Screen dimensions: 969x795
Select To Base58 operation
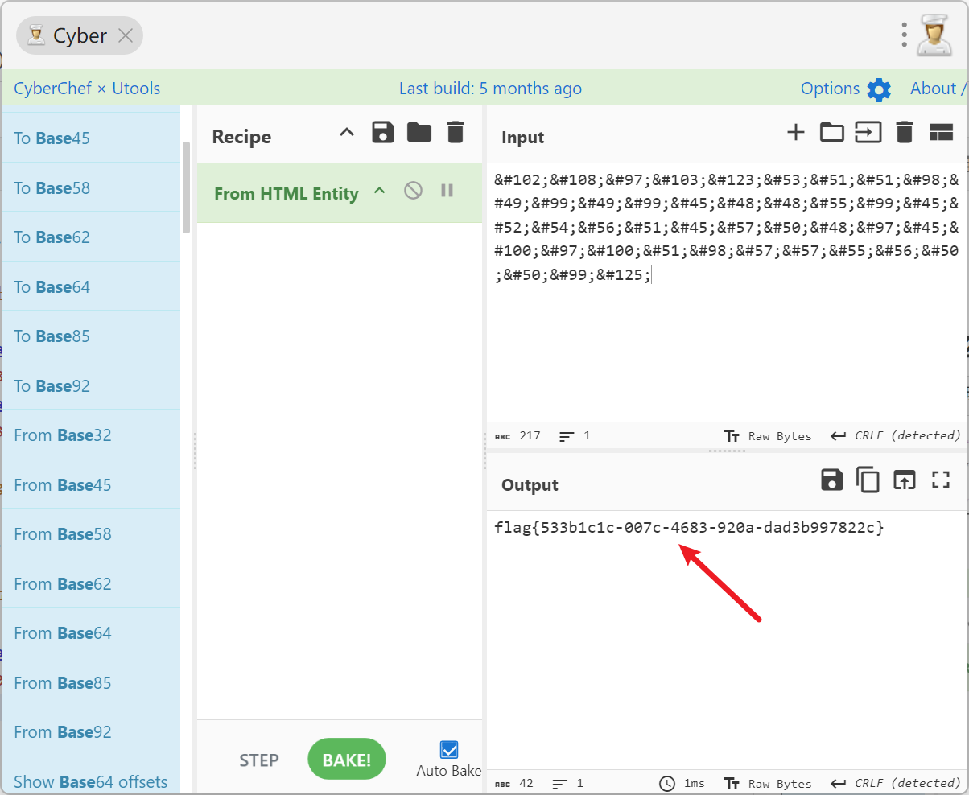[91, 187]
